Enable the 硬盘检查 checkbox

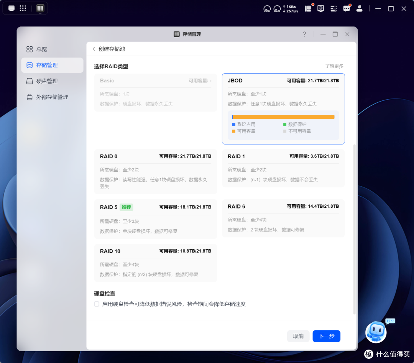tap(97, 304)
